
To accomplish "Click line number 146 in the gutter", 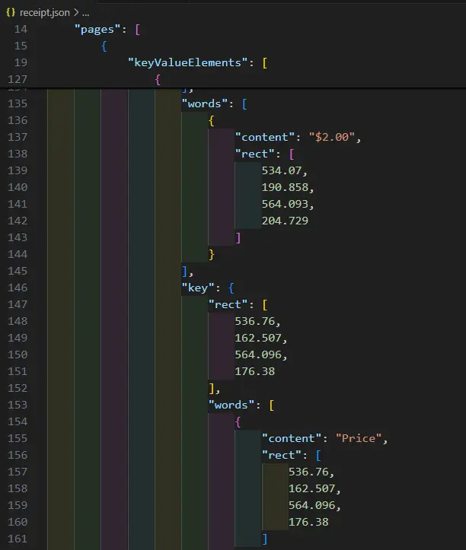I will pyautogui.click(x=18, y=288).
